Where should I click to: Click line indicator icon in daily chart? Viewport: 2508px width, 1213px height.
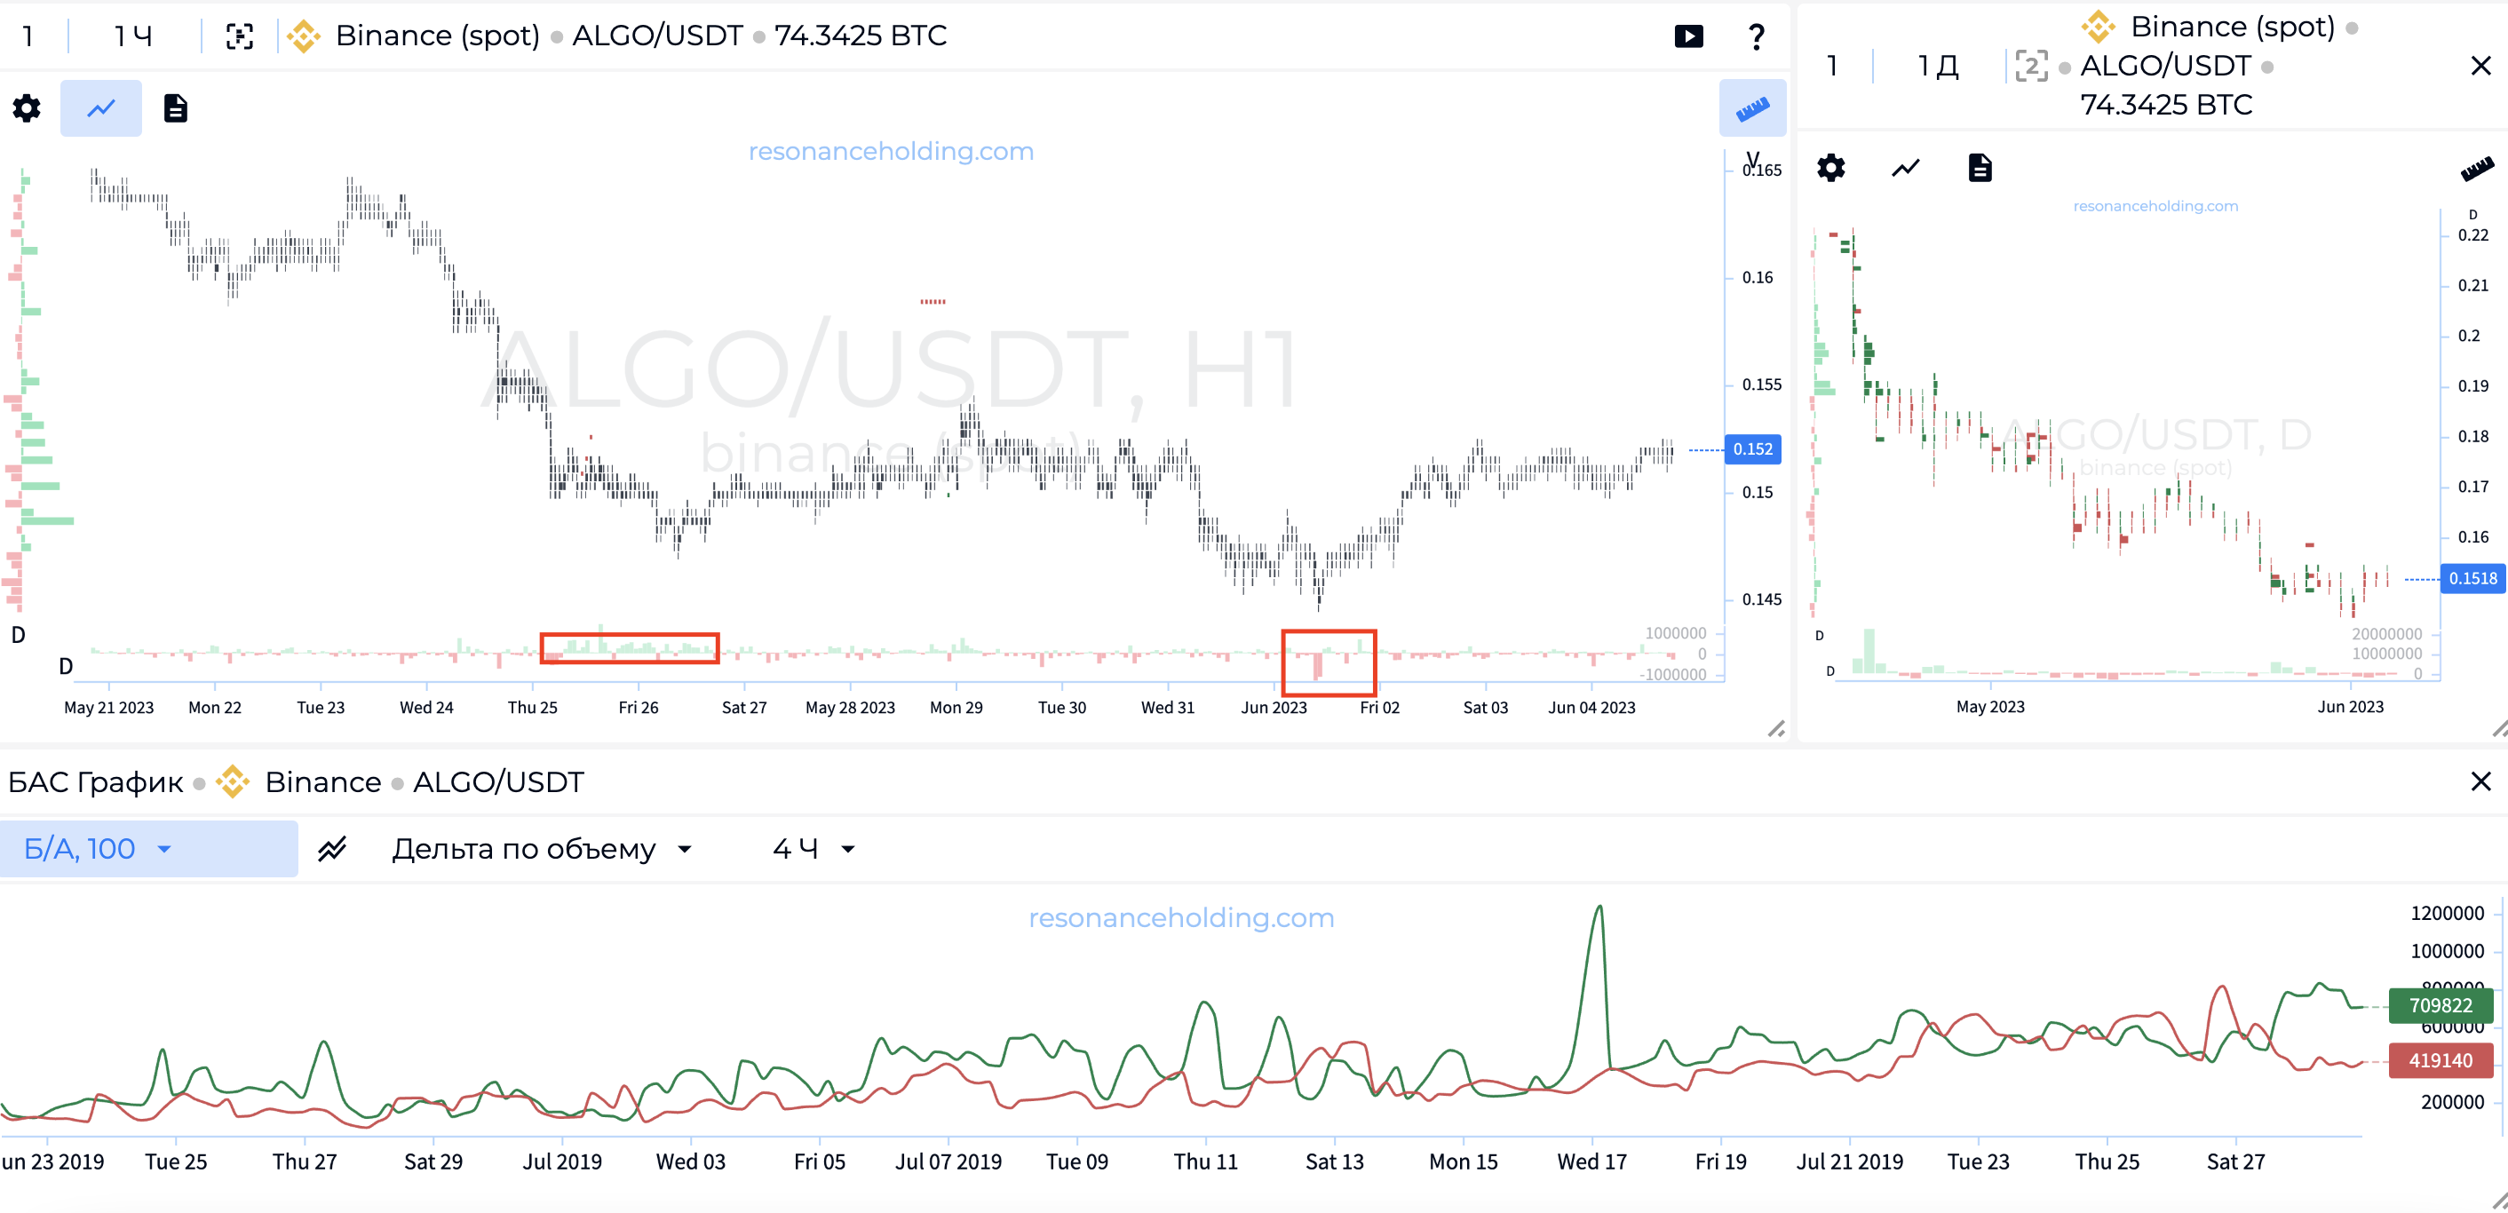coord(1905,169)
